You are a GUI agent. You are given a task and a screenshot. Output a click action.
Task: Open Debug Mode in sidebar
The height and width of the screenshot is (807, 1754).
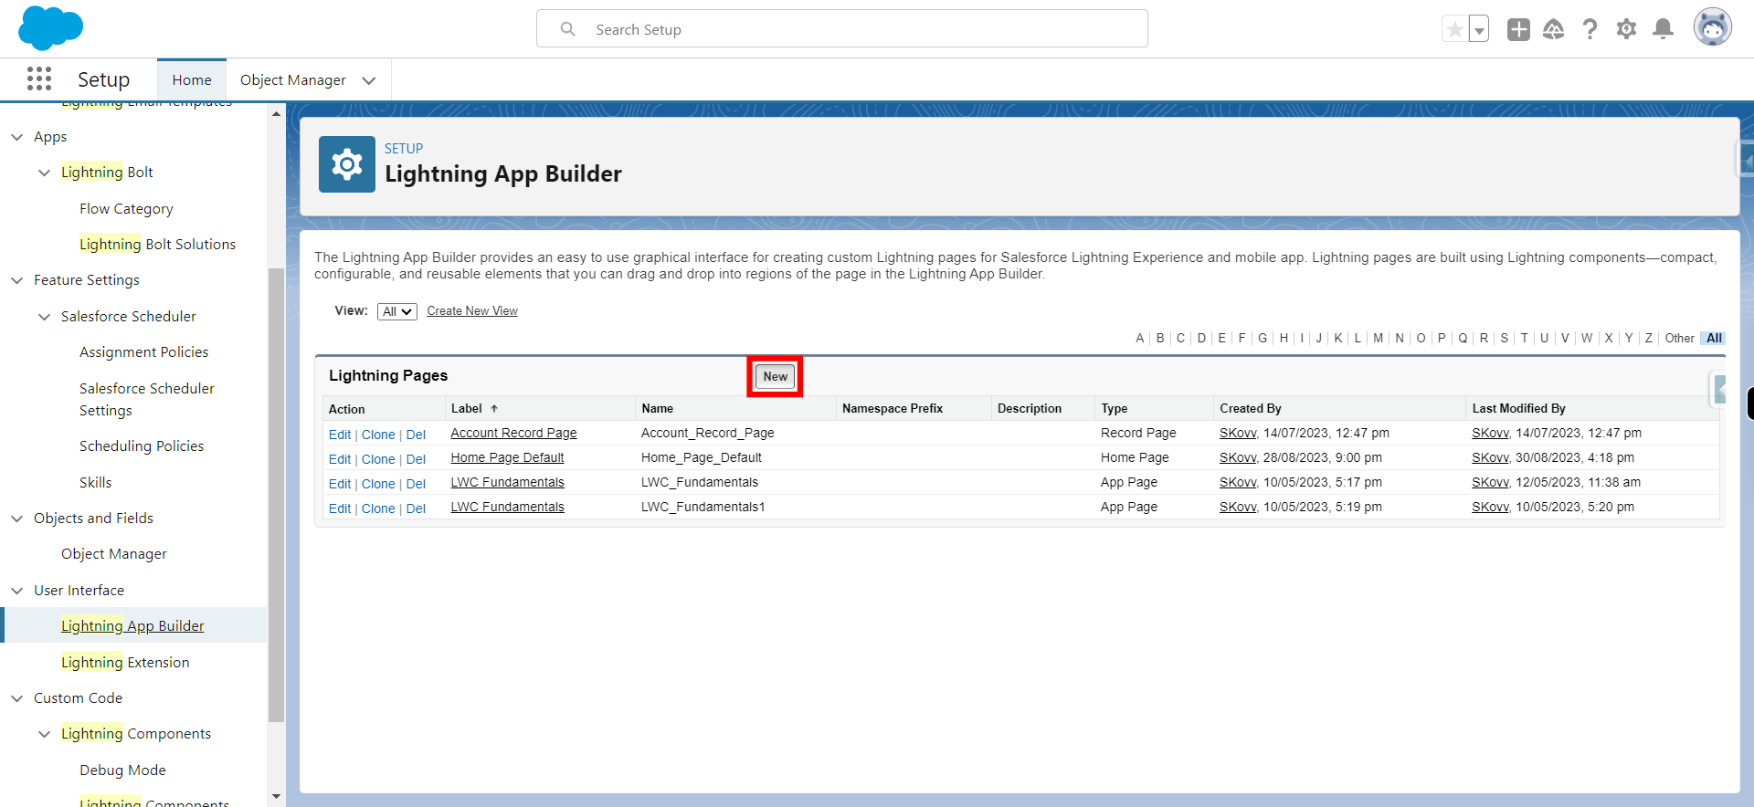coord(122,770)
